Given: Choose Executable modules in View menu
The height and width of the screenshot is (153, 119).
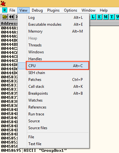Looking at the screenshot, I should (54, 24).
